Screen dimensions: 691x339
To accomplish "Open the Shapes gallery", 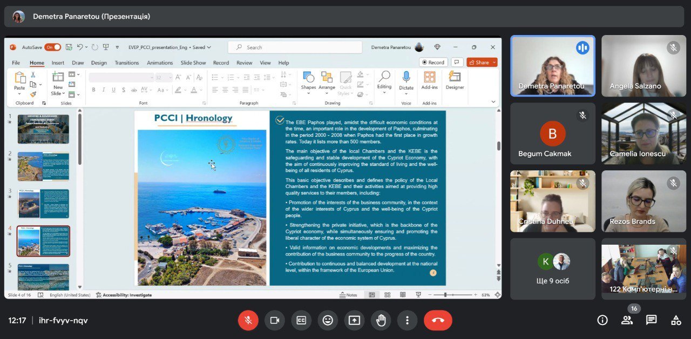I will pyautogui.click(x=308, y=82).
